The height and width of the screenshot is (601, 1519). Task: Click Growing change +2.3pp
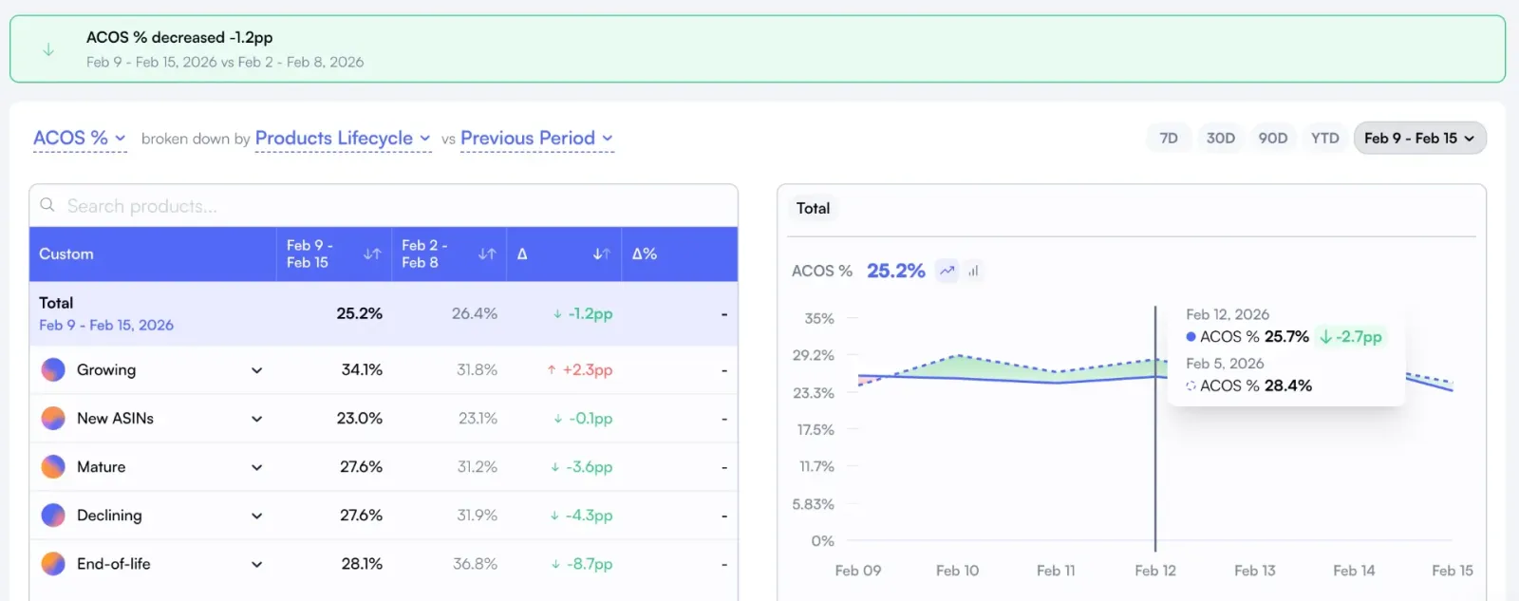[579, 369]
